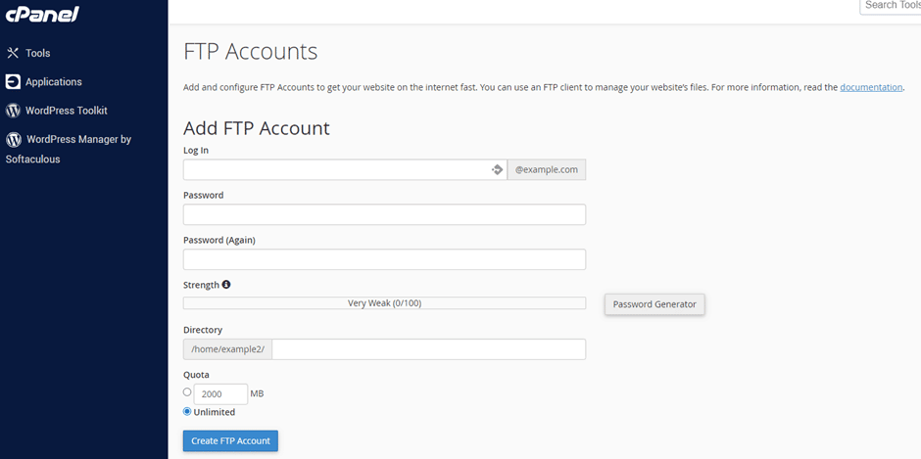The image size is (921, 459).
Task: Open the Password Generator
Action: (x=654, y=304)
